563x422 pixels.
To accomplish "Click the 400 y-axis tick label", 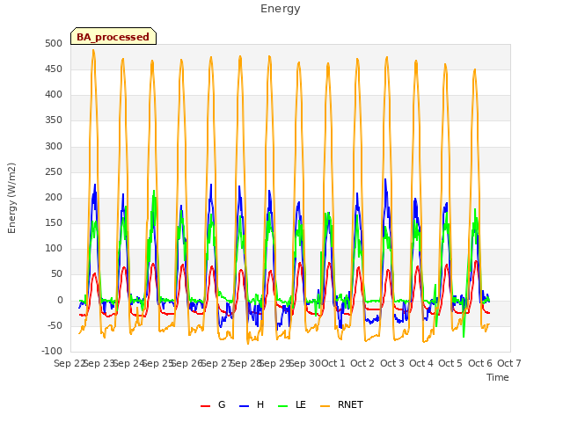I will (54, 95).
